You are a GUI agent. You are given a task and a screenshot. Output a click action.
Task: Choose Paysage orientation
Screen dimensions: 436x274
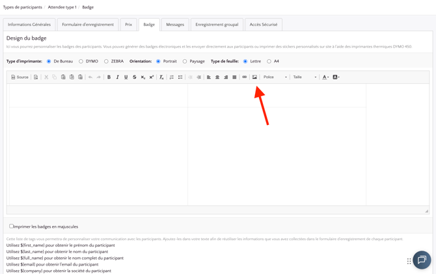[x=185, y=61]
